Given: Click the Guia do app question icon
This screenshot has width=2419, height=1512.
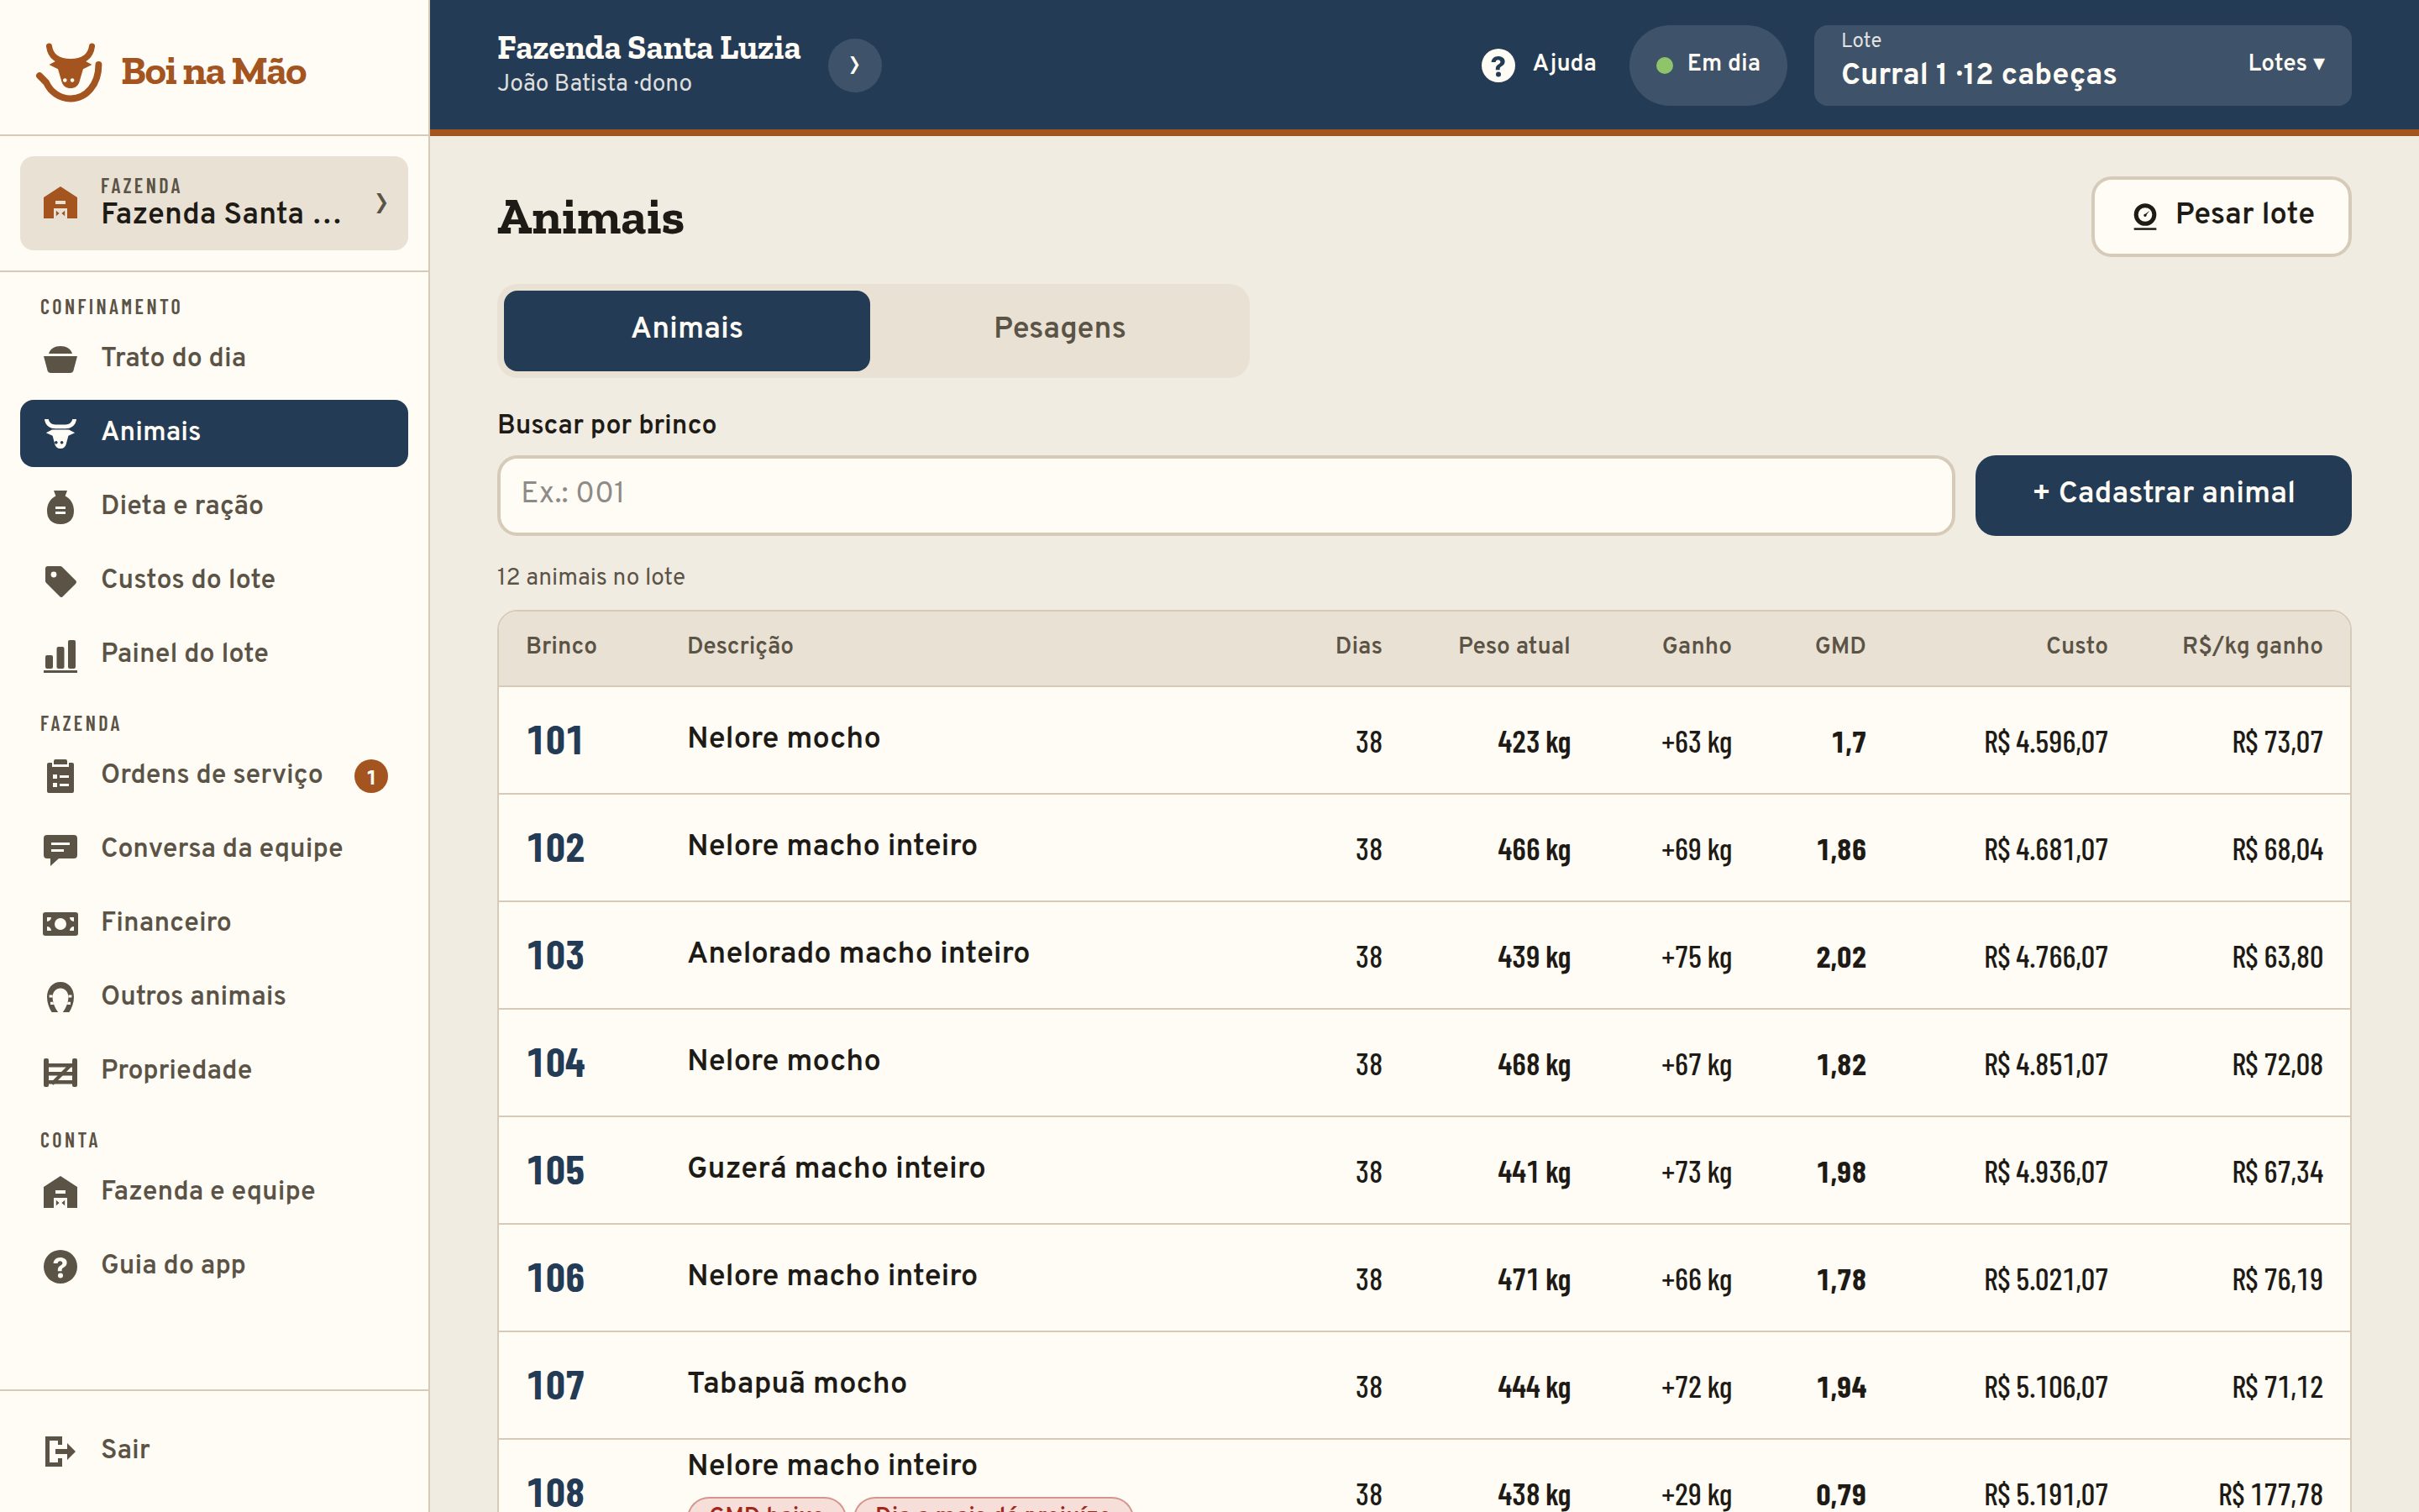Looking at the screenshot, I should pyautogui.click(x=60, y=1266).
